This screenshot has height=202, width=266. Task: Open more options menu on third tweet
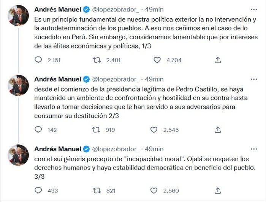click(253, 149)
